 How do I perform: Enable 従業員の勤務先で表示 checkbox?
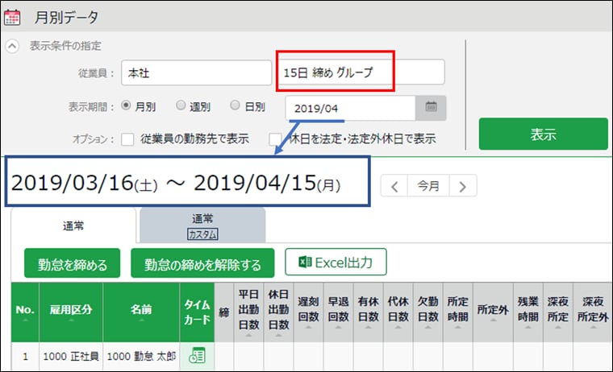(127, 139)
